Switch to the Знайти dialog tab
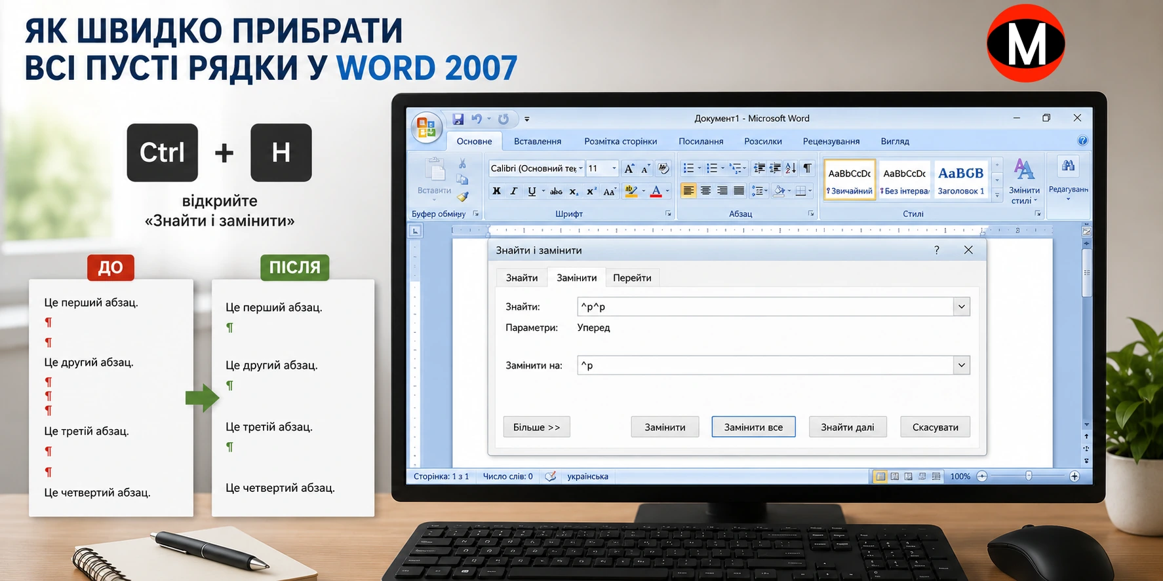 522,278
